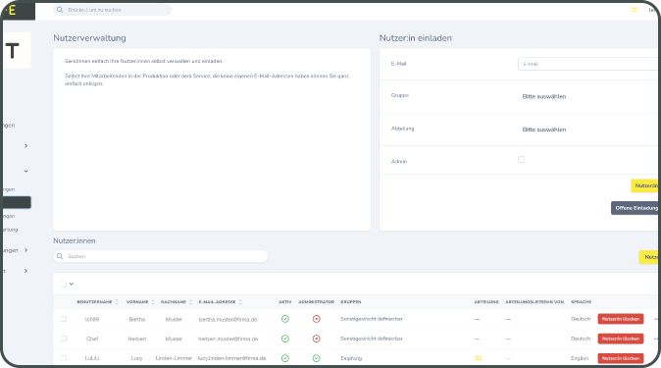
Task: Click the yellow Nutzer:in invite button
Action: [645, 185]
